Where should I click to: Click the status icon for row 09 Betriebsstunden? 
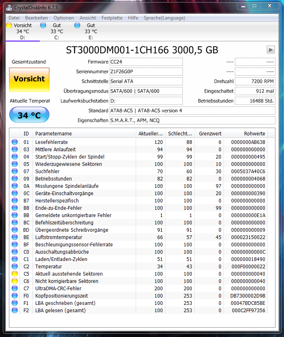(15, 178)
